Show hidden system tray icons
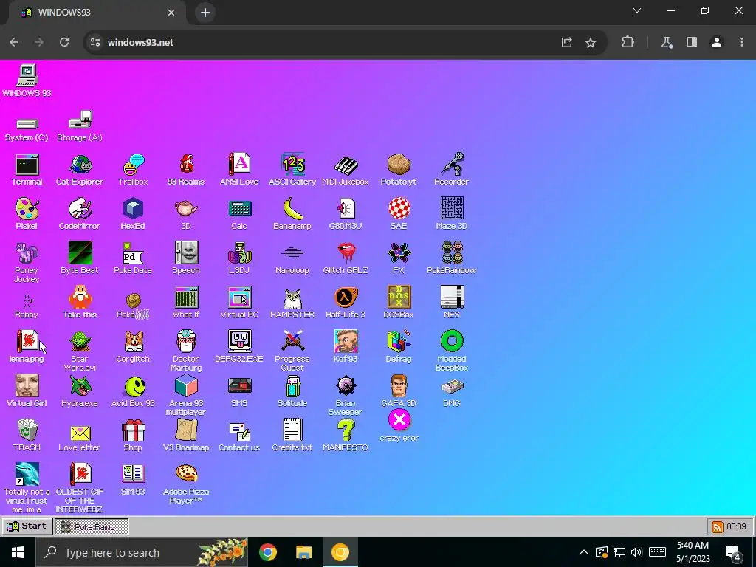This screenshot has width=756, height=567. click(x=583, y=552)
